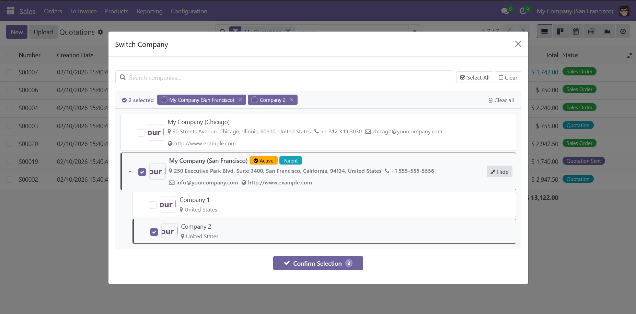Open optional columns adjust icon
The image size is (636, 314).
coord(629,55)
